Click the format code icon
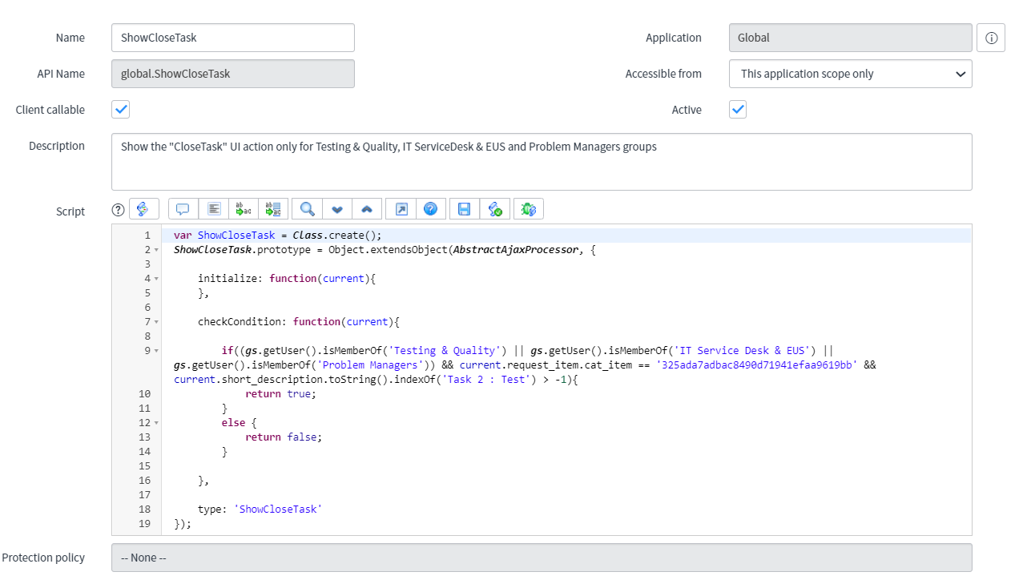 point(214,209)
